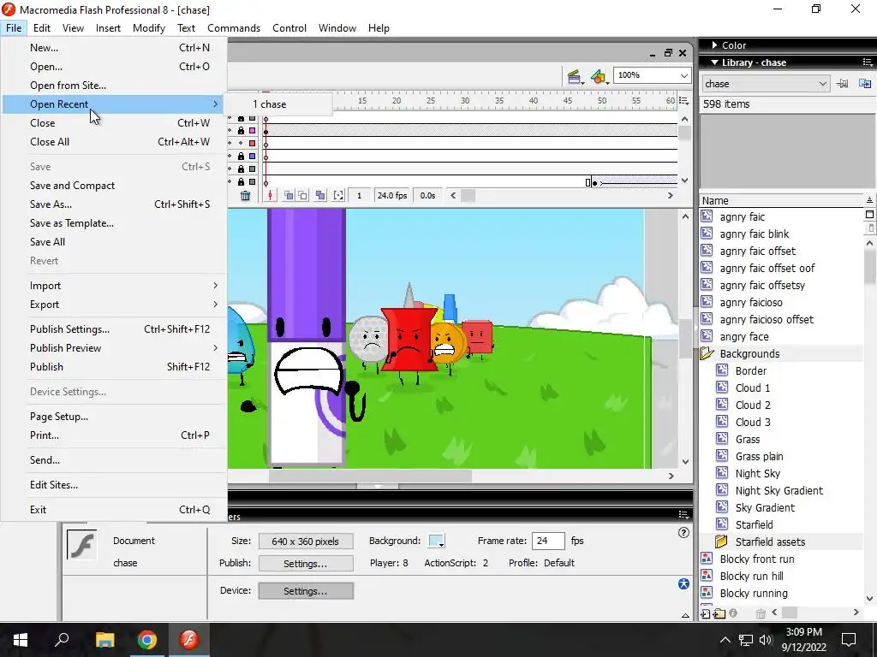The height and width of the screenshot is (657, 877).
Task: Toggle outline view of the red layer
Action: (253, 144)
